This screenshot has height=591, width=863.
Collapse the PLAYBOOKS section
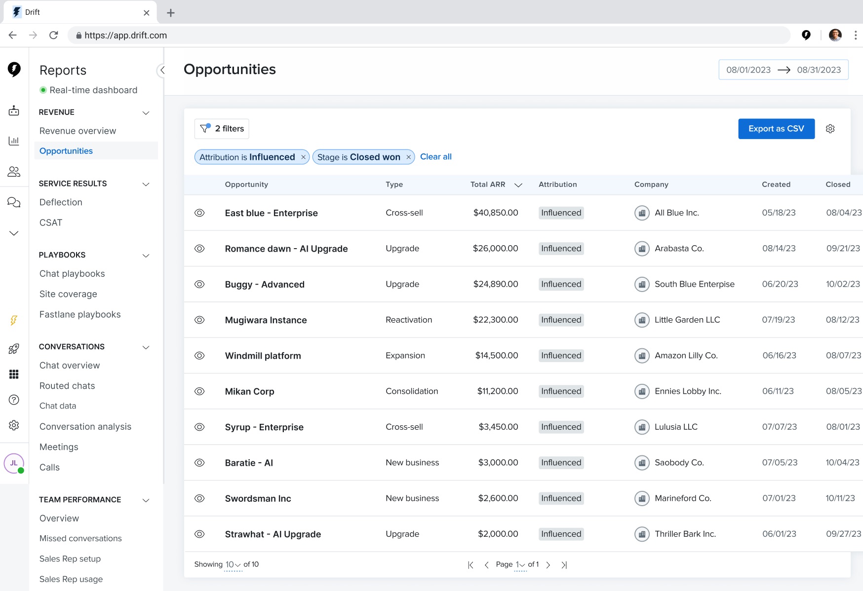pyautogui.click(x=146, y=256)
